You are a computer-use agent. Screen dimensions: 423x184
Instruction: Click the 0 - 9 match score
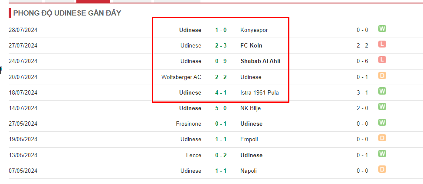point(221,61)
